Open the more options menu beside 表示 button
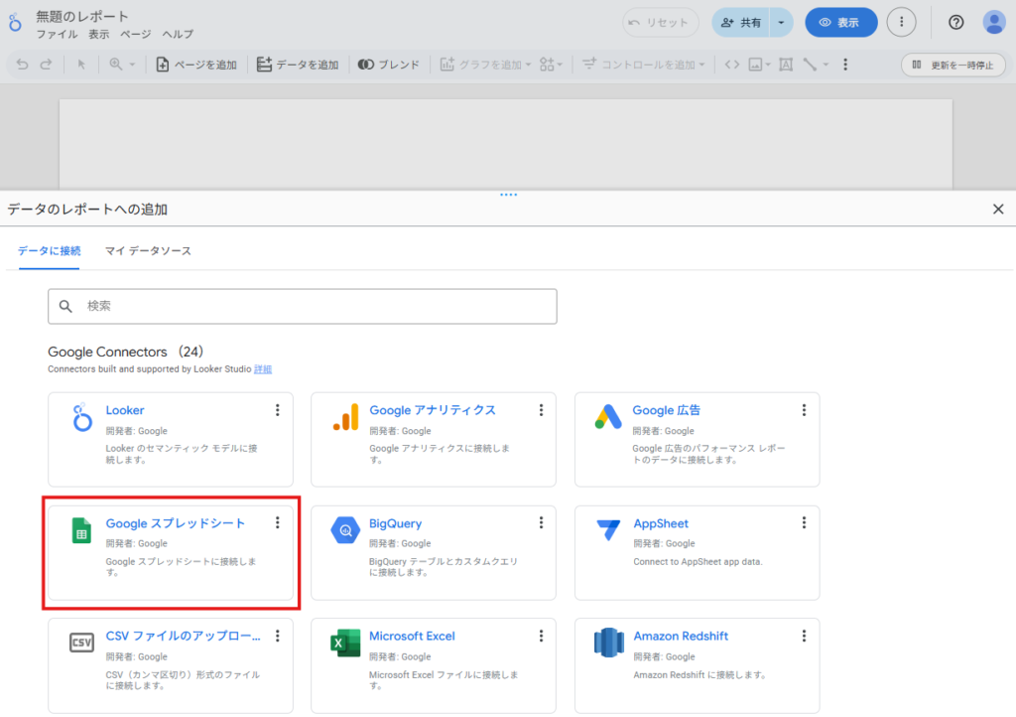Image resolution: width=1016 pixels, height=717 pixels. [x=901, y=23]
